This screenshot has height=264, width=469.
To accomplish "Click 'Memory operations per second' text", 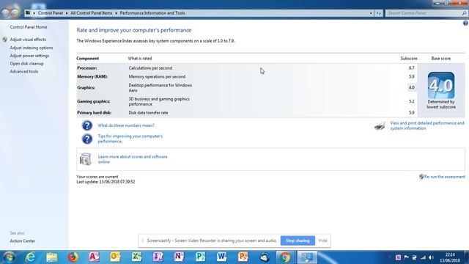I will point(157,76).
